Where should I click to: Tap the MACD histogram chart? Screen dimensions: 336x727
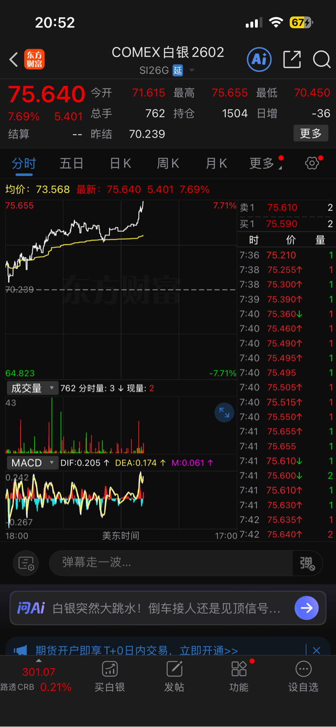pos(121,500)
